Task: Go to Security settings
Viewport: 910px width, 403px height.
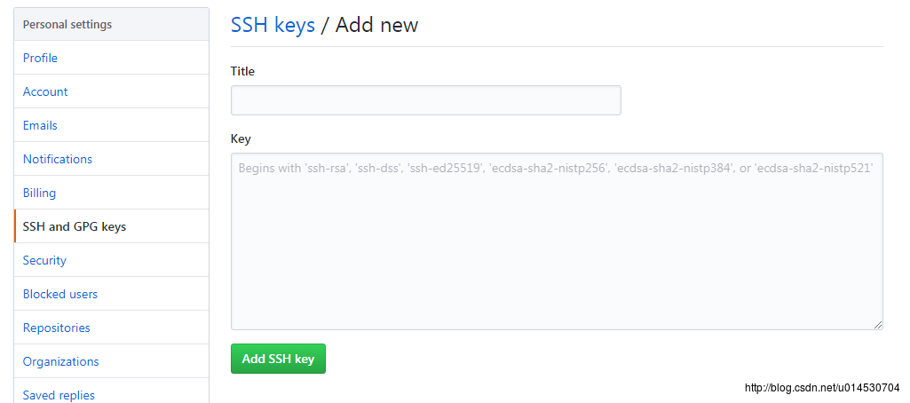Action: point(44,260)
